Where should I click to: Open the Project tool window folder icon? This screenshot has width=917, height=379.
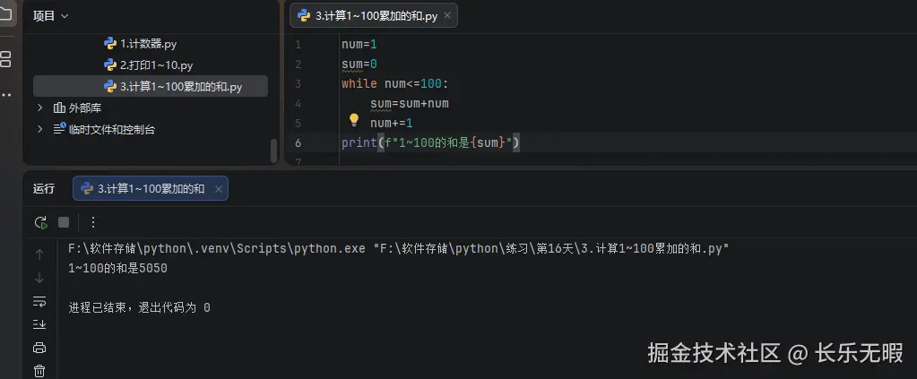(x=5, y=13)
